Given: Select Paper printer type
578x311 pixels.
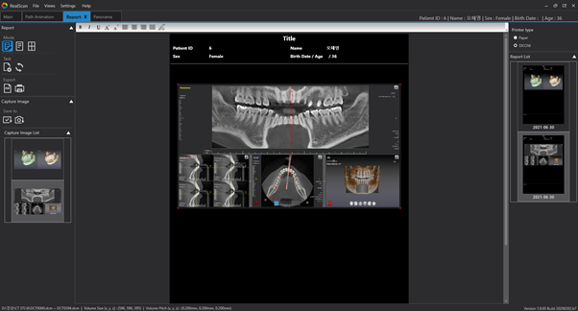Looking at the screenshot, I should (x=515, y=38).
